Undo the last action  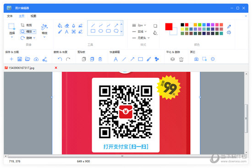click(x=60, y=59)
